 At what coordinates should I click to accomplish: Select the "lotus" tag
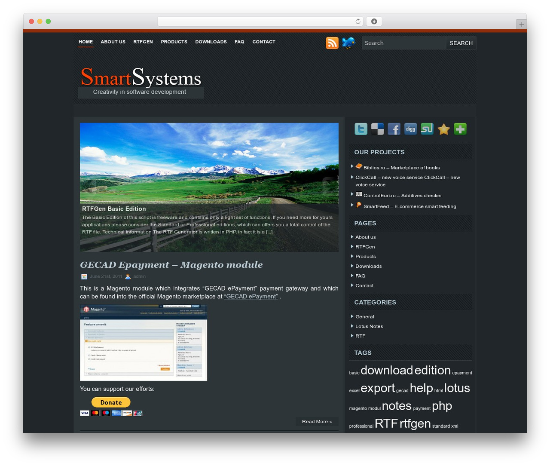[x=457, y=388]
